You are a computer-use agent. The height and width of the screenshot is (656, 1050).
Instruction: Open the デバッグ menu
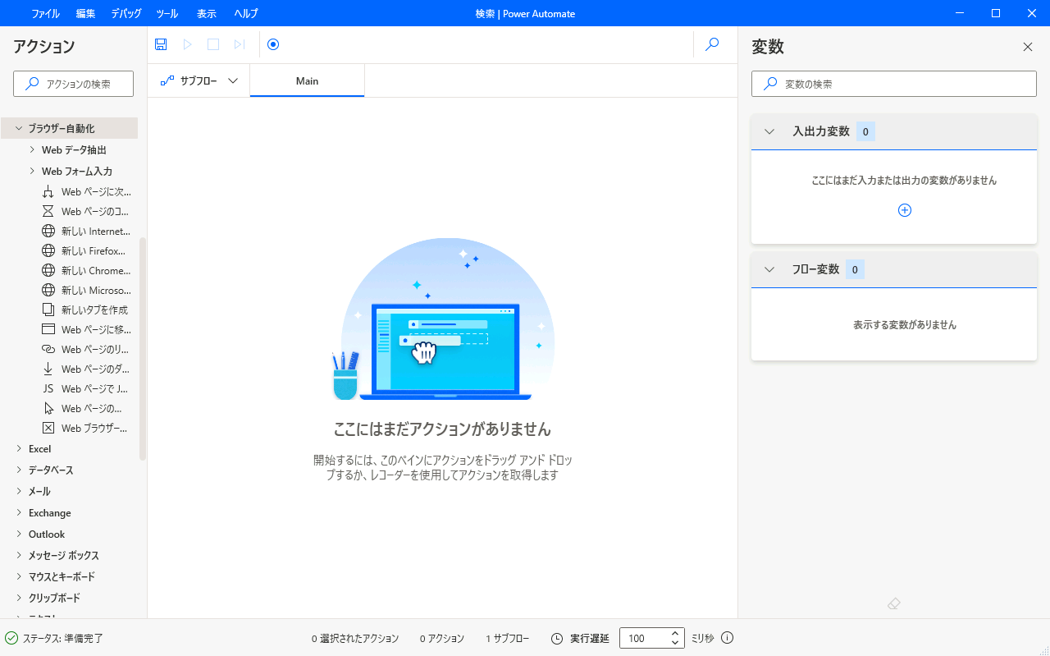[x=126, y=13]
